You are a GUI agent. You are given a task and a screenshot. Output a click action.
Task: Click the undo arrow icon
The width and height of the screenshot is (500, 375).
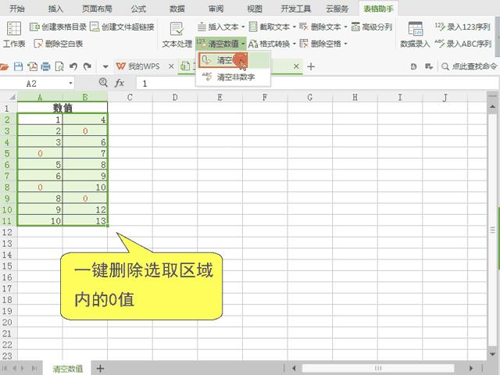coord(73,66)
